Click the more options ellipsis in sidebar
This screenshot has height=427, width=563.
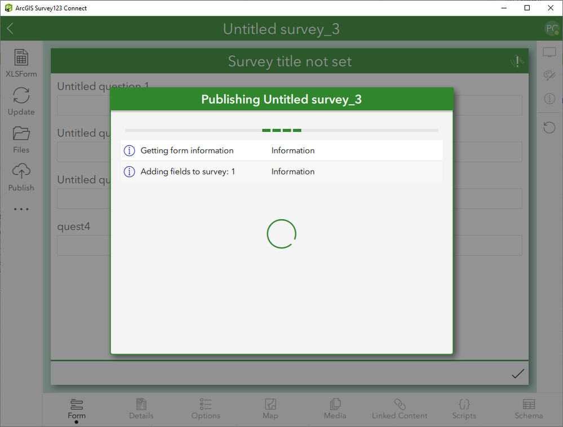point(21,209)
